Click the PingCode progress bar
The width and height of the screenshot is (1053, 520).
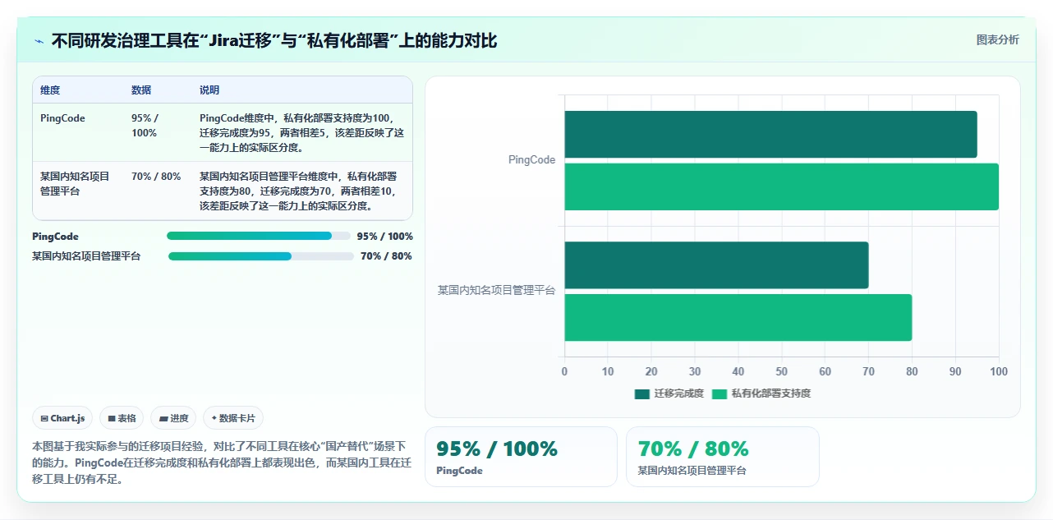coord(259,236)
